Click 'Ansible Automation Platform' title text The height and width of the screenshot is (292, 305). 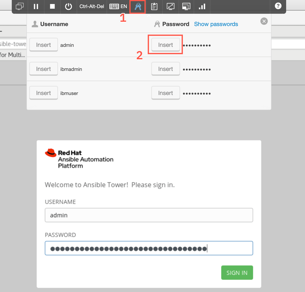(x=86, y=162)
